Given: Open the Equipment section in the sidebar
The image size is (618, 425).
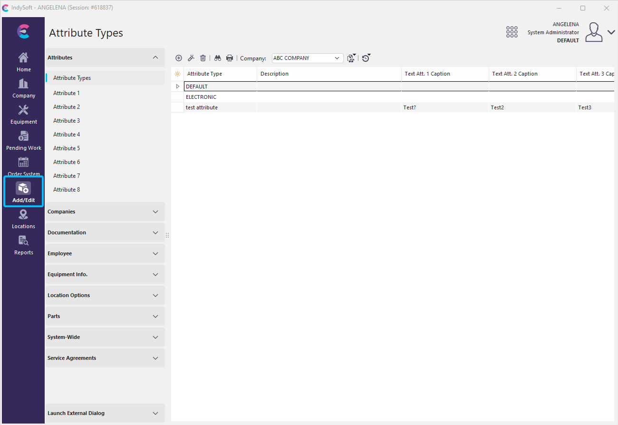Looking at the screenshot, I should click(23, 115).
